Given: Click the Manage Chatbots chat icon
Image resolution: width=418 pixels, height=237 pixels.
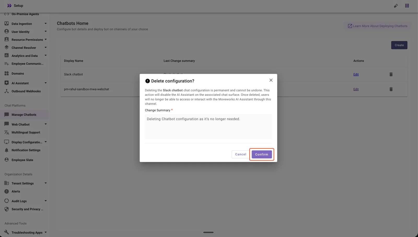Looking at the screenshot, I should [7, 114].
